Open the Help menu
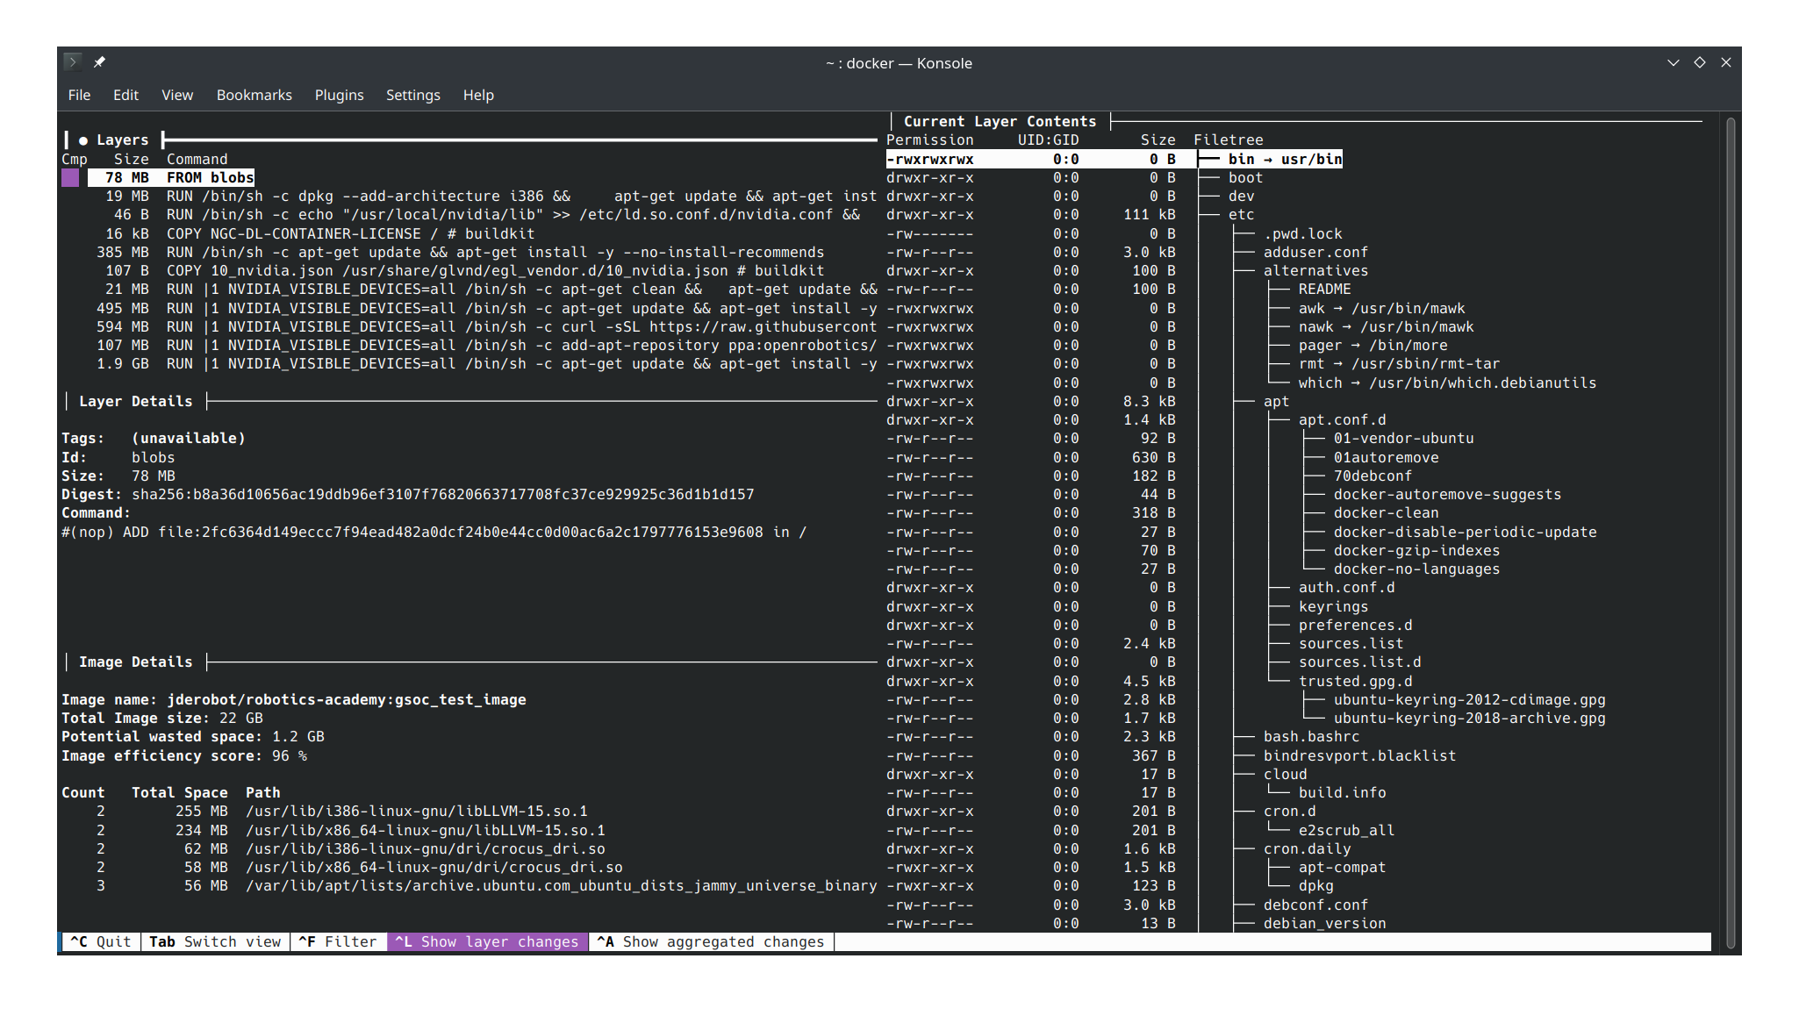 [x=478, y=95]
